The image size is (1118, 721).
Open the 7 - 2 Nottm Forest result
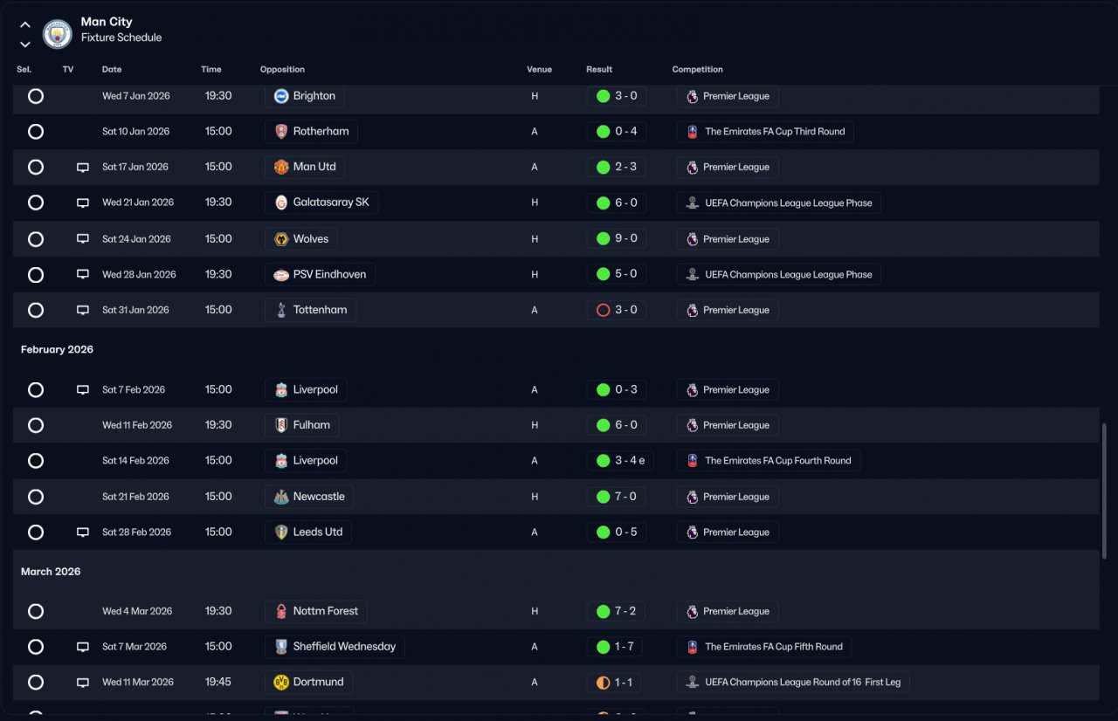617,611
